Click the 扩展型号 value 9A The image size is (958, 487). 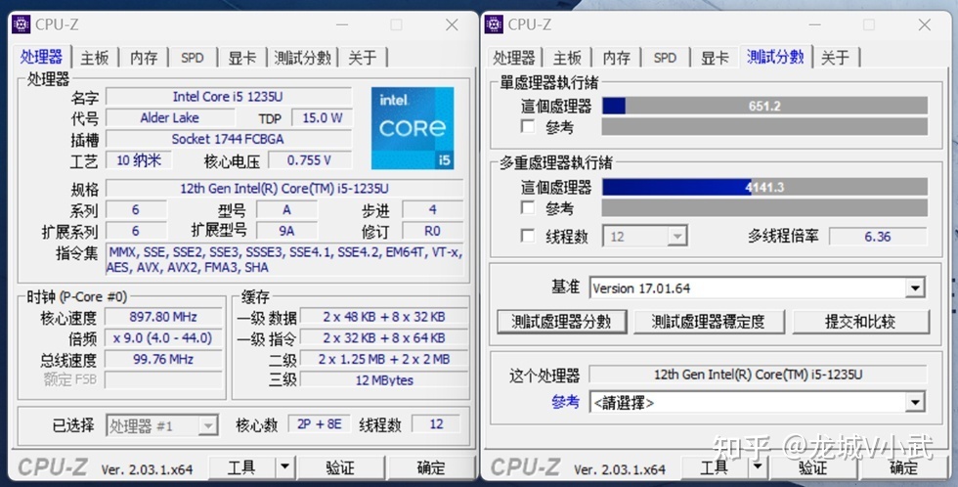[x=286, y=231]
